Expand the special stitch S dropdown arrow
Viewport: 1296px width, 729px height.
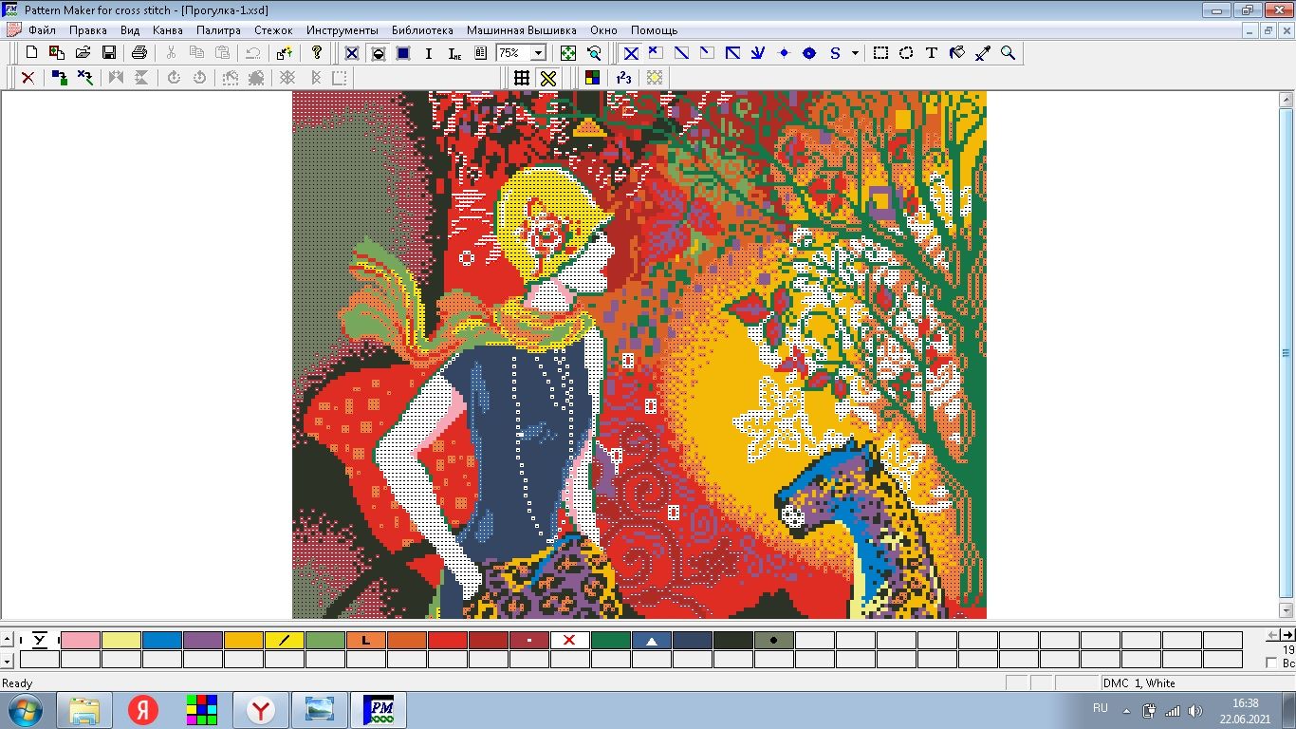point(855,53)
